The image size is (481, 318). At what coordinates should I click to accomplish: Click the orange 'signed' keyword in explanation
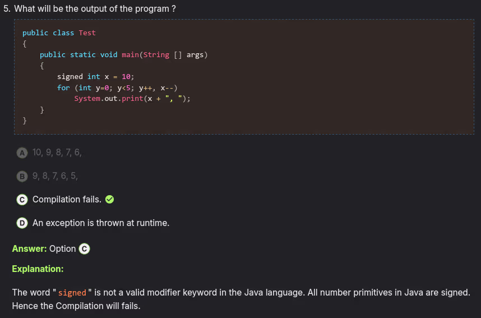pyautogui.click(x=72, y=293)
